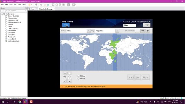Open Windows taskbar search

tap(8, 102)
